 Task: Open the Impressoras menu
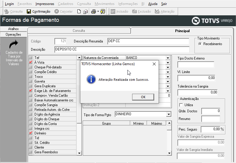tap(45, 4)
